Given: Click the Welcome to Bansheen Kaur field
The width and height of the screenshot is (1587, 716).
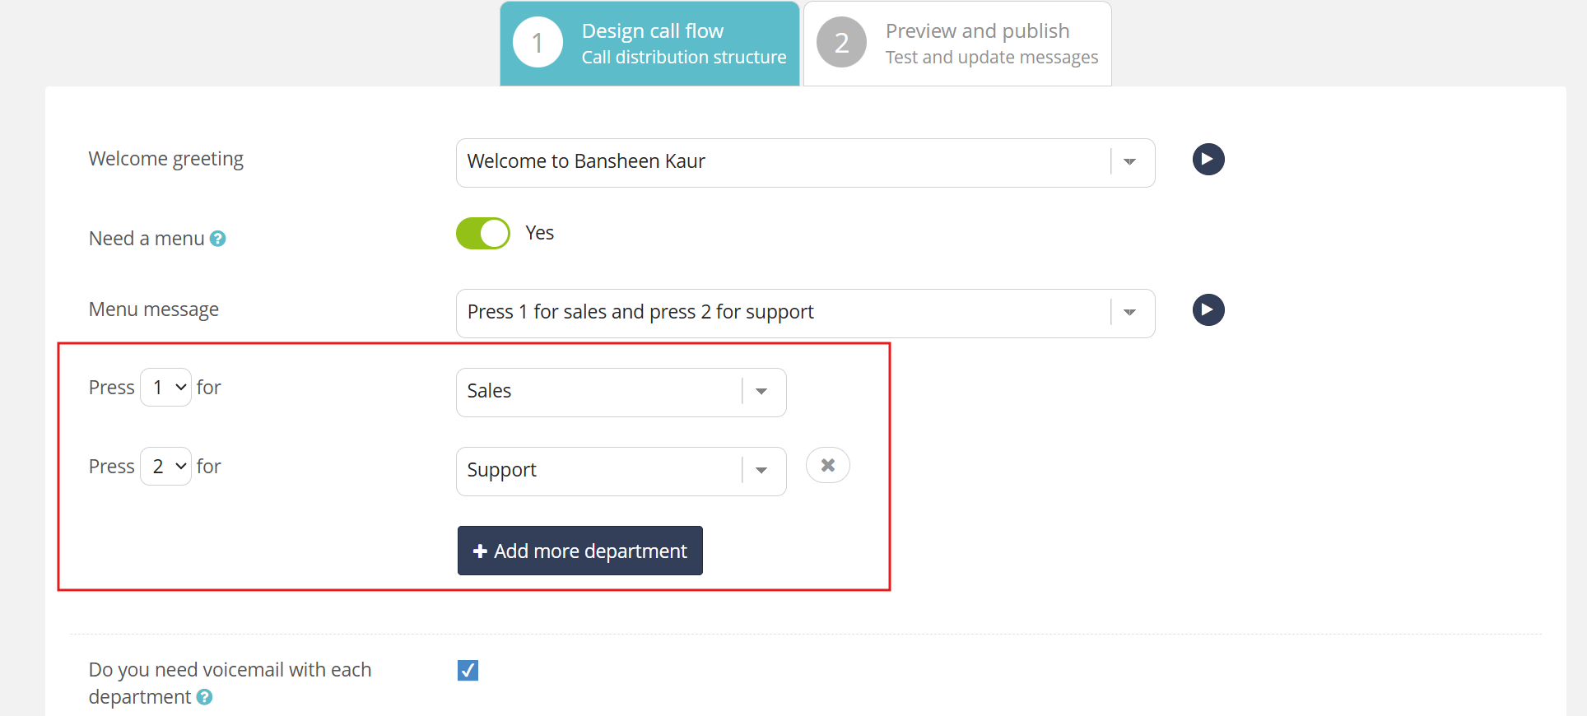Looking at the screenshot, I should point(782,162).
